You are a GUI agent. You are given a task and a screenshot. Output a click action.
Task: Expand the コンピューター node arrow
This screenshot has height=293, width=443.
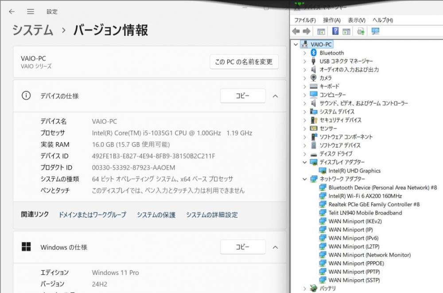click(x=305, y=95)
